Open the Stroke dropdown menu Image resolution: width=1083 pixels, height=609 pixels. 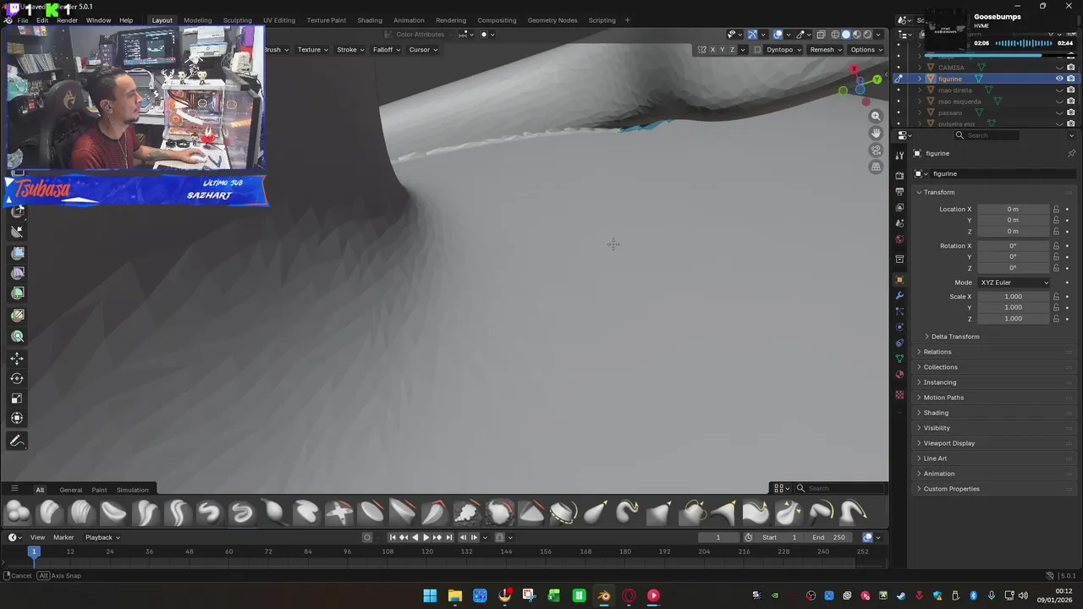click(350, 50)
